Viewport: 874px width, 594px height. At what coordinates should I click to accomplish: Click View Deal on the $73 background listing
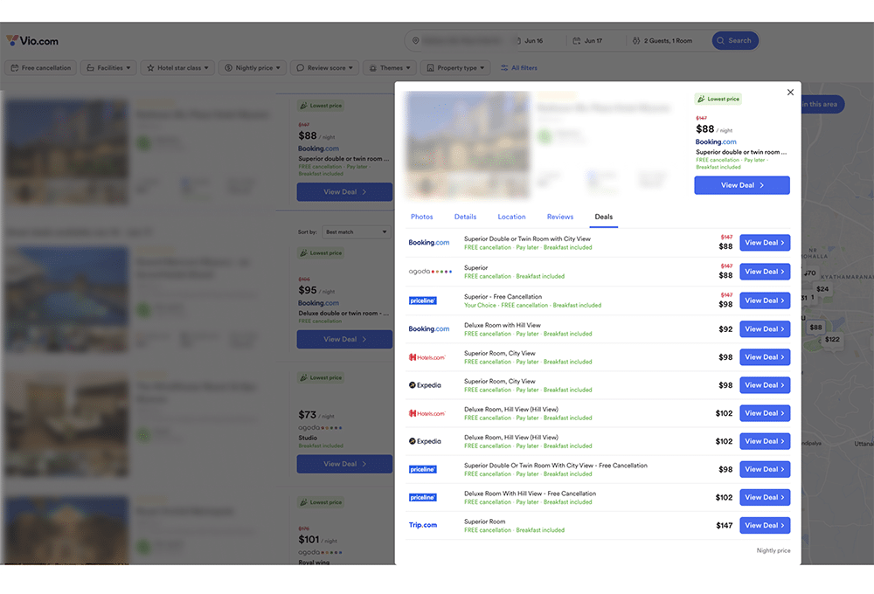[344, 464]
